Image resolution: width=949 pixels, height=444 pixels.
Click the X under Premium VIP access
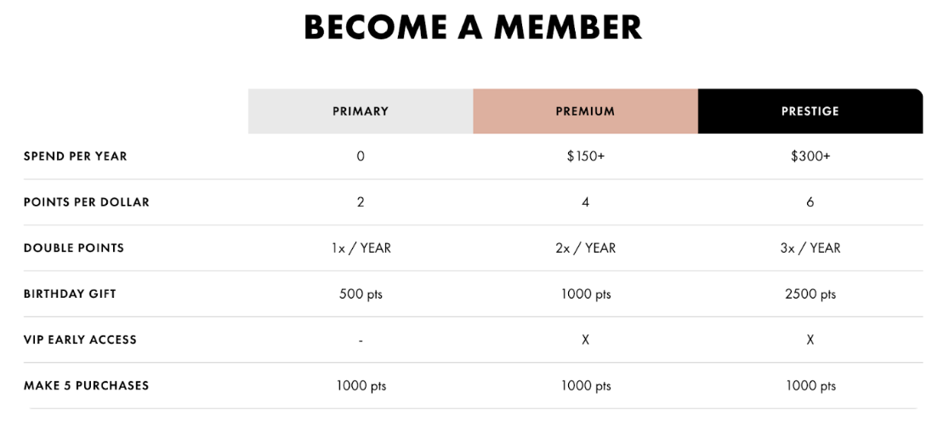pyautogui.click(x=585, y=340)
